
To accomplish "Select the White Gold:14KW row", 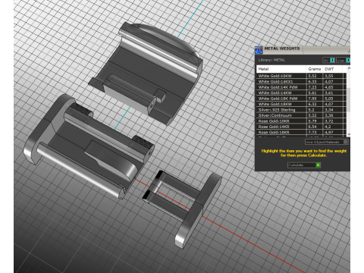I will coord(301,93).
